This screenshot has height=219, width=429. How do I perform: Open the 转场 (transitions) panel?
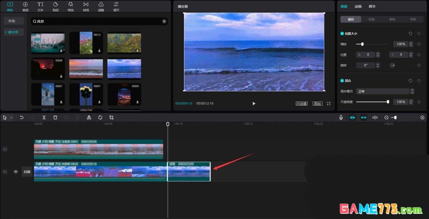point(86,6)
